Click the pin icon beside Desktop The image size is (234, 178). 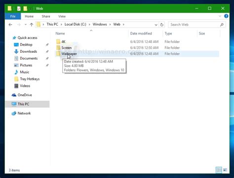pos(47,45)
